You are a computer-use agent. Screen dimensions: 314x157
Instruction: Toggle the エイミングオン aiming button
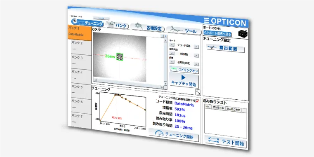pos(184,70)
